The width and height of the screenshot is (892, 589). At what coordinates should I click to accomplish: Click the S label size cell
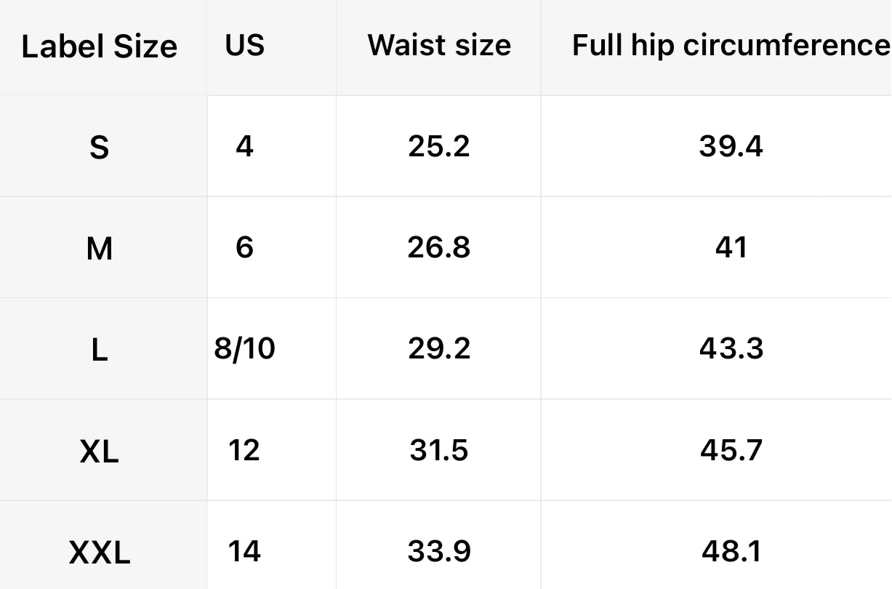100,148
